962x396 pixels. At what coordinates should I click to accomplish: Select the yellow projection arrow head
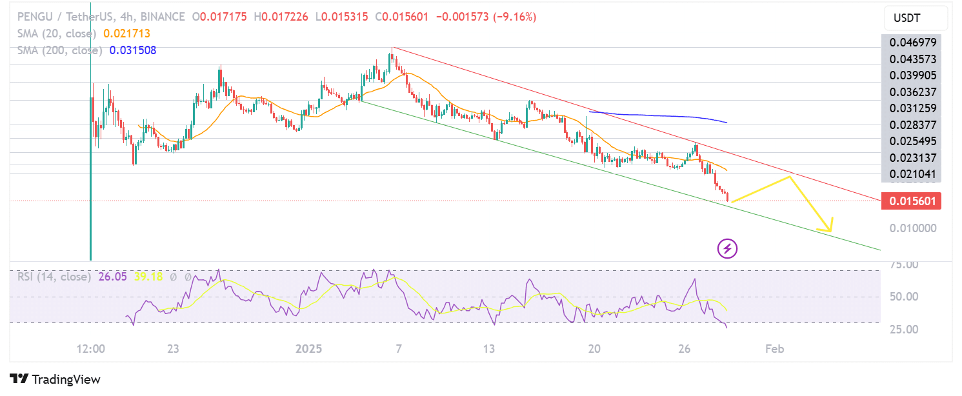tap(827, 226)
